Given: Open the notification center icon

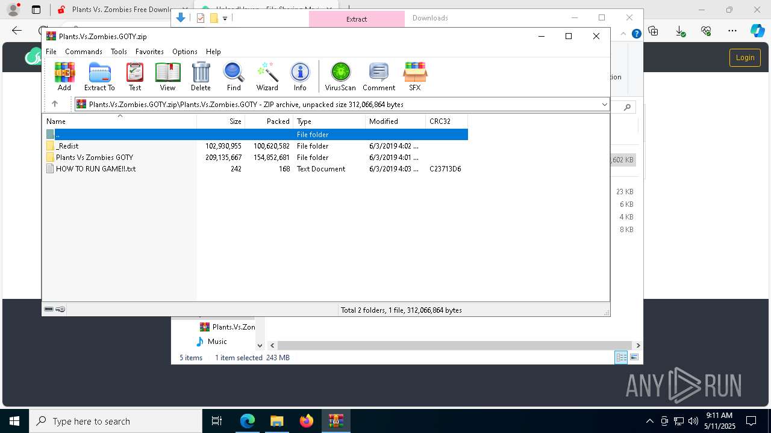Looking at the screenshot, I should [x=751, y=421].
